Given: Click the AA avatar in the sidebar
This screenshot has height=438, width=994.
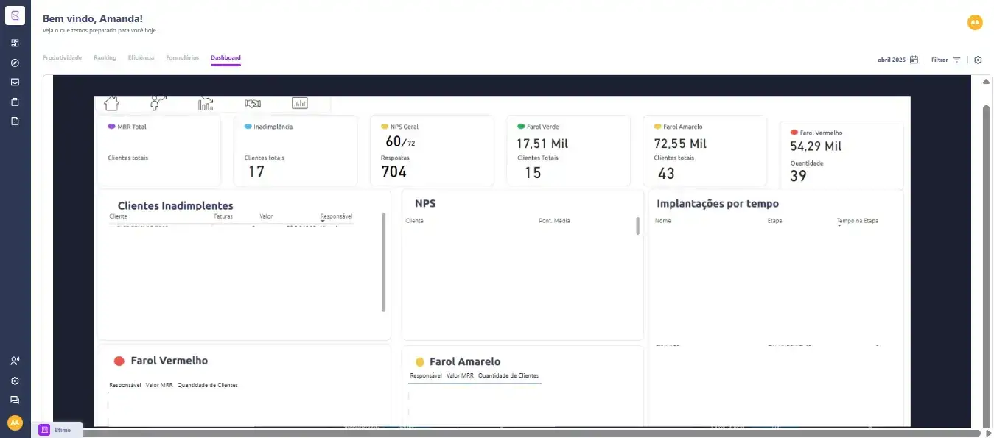Looking at the screenshot, I should click(x=15, y=423).
